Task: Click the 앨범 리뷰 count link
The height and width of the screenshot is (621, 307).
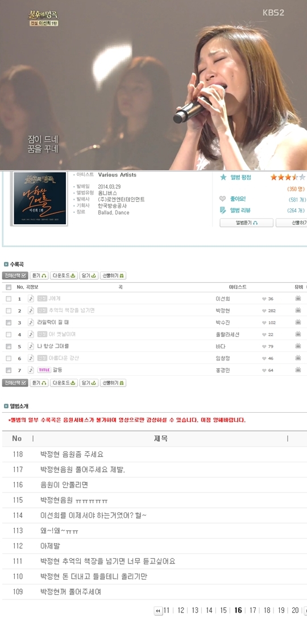Action: [296, 210]
